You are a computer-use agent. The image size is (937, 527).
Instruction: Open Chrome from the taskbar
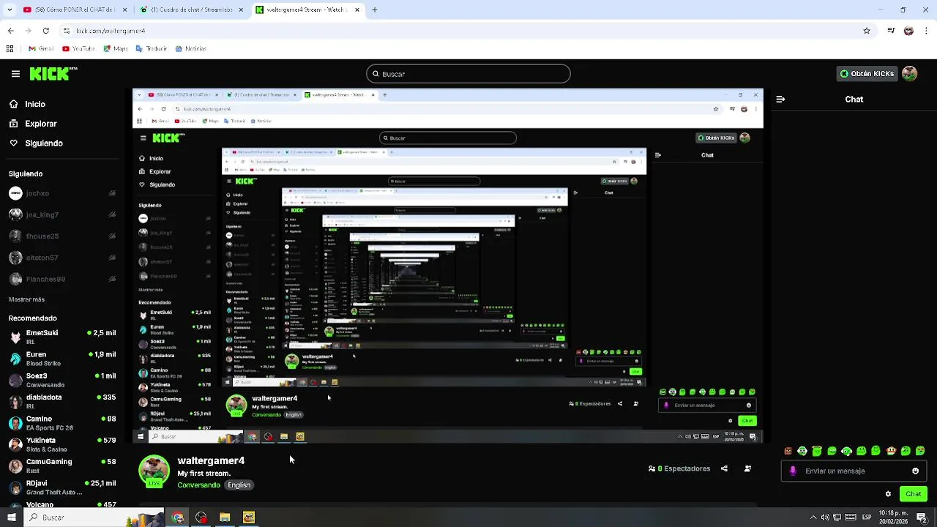178,517
